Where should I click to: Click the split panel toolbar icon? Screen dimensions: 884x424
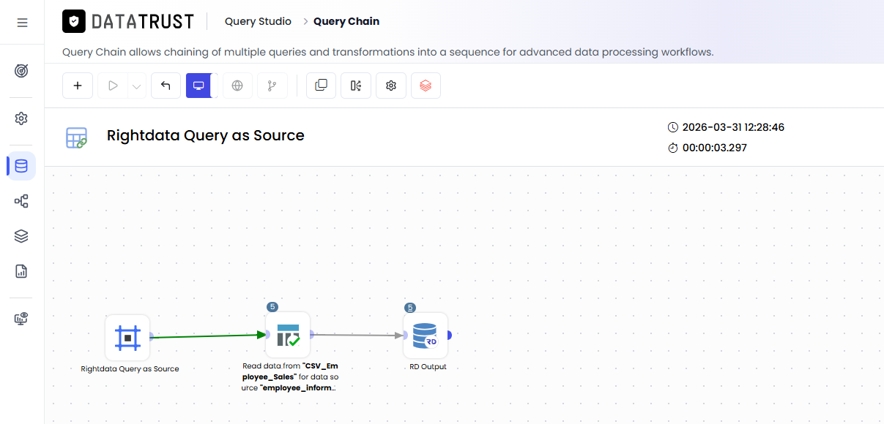point(356,86)
